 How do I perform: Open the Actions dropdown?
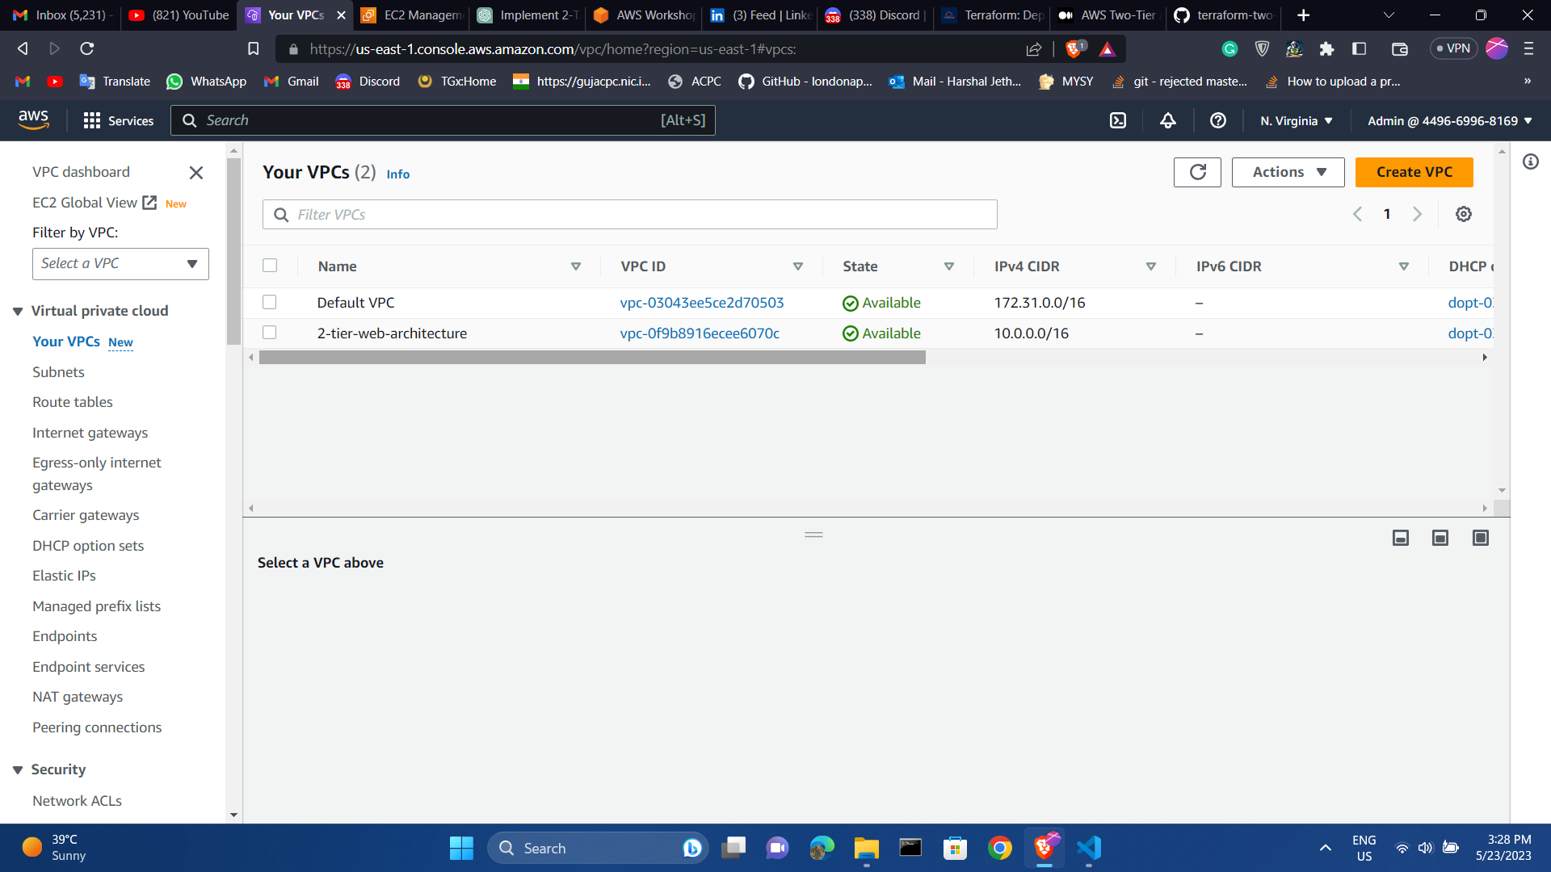click(1288, 172)
